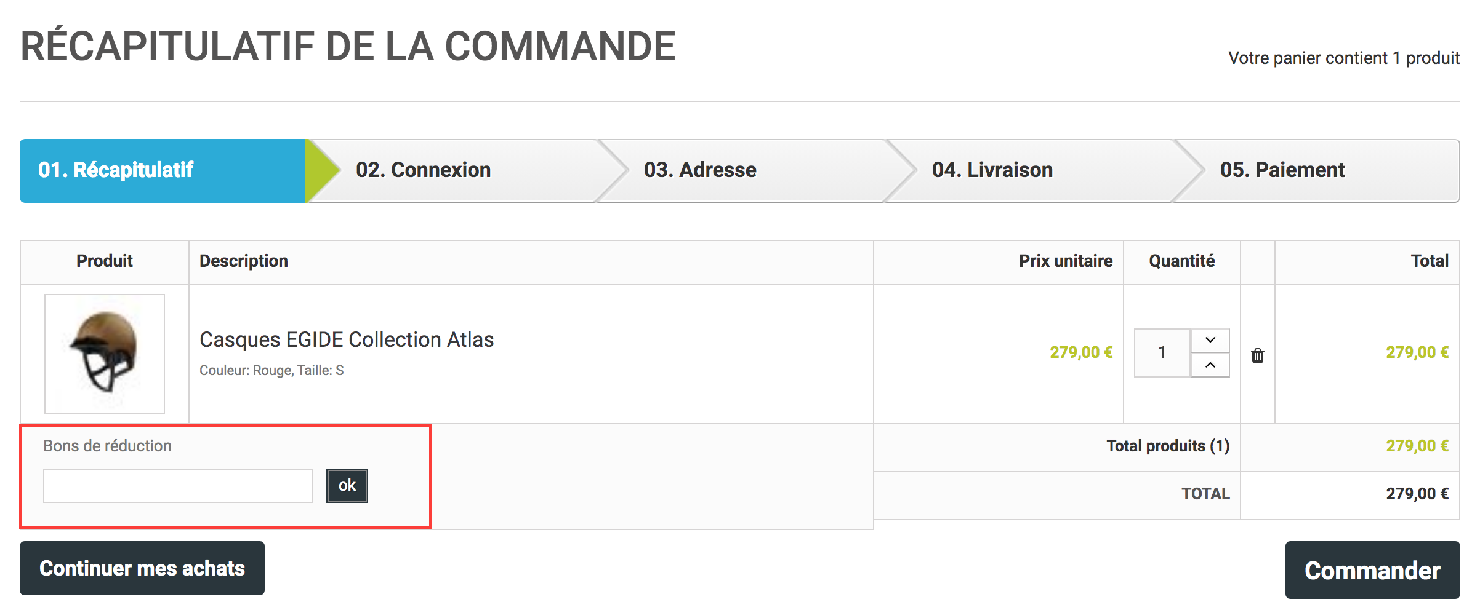Proceed with the Commander button
Image resolution: width=1480 pixels, height=610 pixels.
click(x=1372, y=570)
